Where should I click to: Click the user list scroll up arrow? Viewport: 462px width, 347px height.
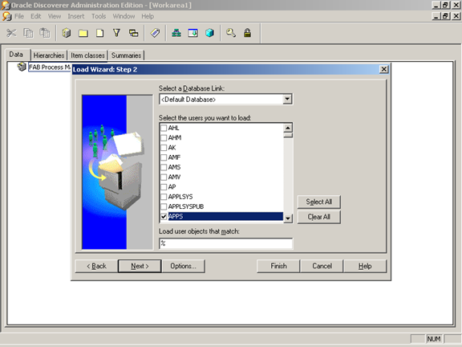[x=288, y=128]
